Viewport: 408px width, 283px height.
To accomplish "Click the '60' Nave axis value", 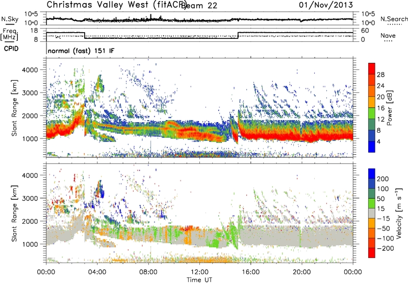I will click(365, 31).
